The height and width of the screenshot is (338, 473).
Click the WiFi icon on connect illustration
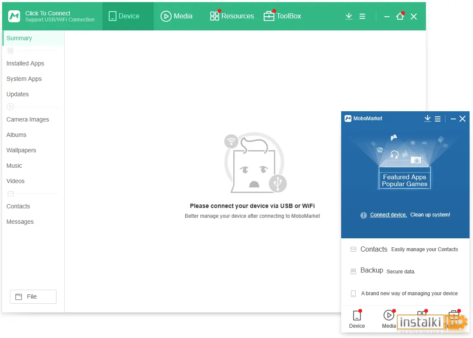(232, 141)
